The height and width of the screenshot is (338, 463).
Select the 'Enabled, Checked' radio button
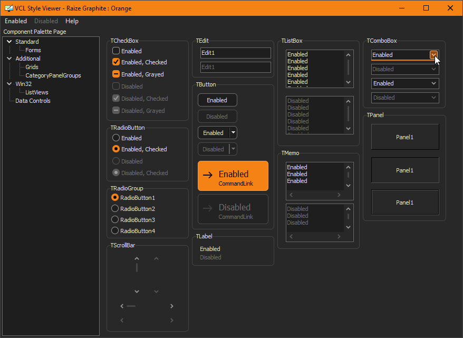tap(116, 149)
